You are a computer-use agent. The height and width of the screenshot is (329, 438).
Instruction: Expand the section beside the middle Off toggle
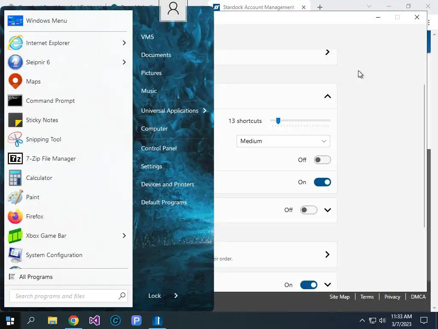327,210
